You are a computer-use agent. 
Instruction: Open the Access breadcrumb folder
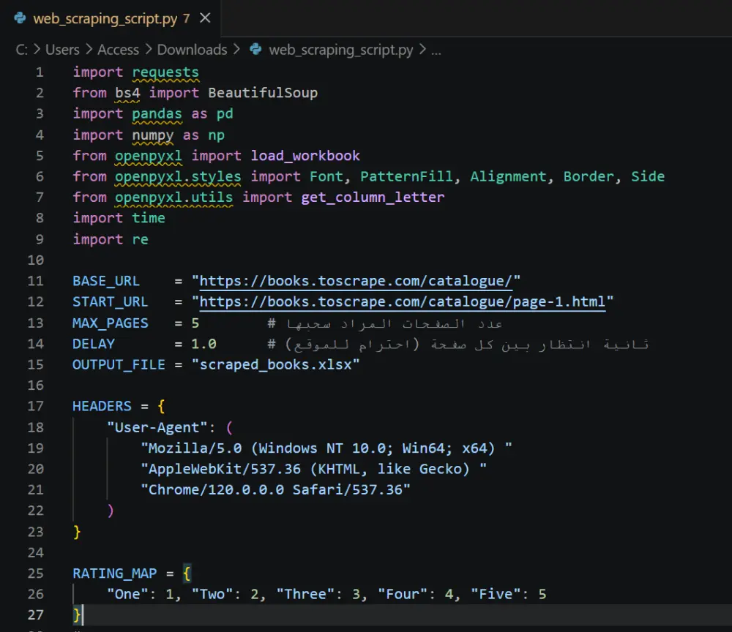tap(118, 50)
